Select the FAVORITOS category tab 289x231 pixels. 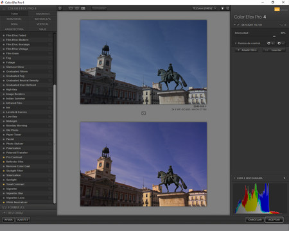click(42, 13)
